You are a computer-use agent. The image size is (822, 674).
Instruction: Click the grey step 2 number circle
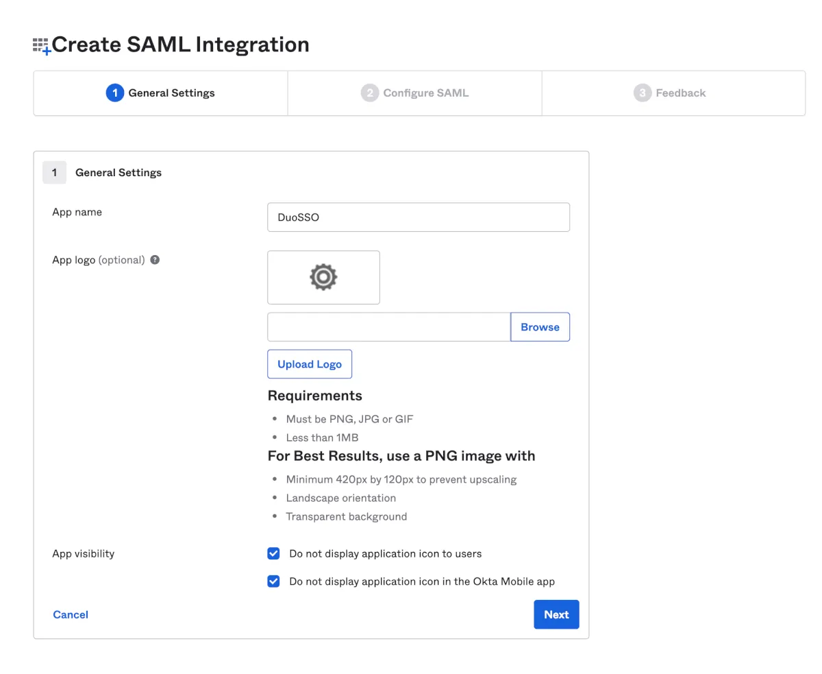pos(369,93)
